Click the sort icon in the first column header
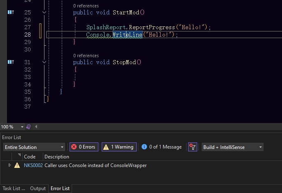282x193 pixels. pyautogui.click(x=19, y=156)
